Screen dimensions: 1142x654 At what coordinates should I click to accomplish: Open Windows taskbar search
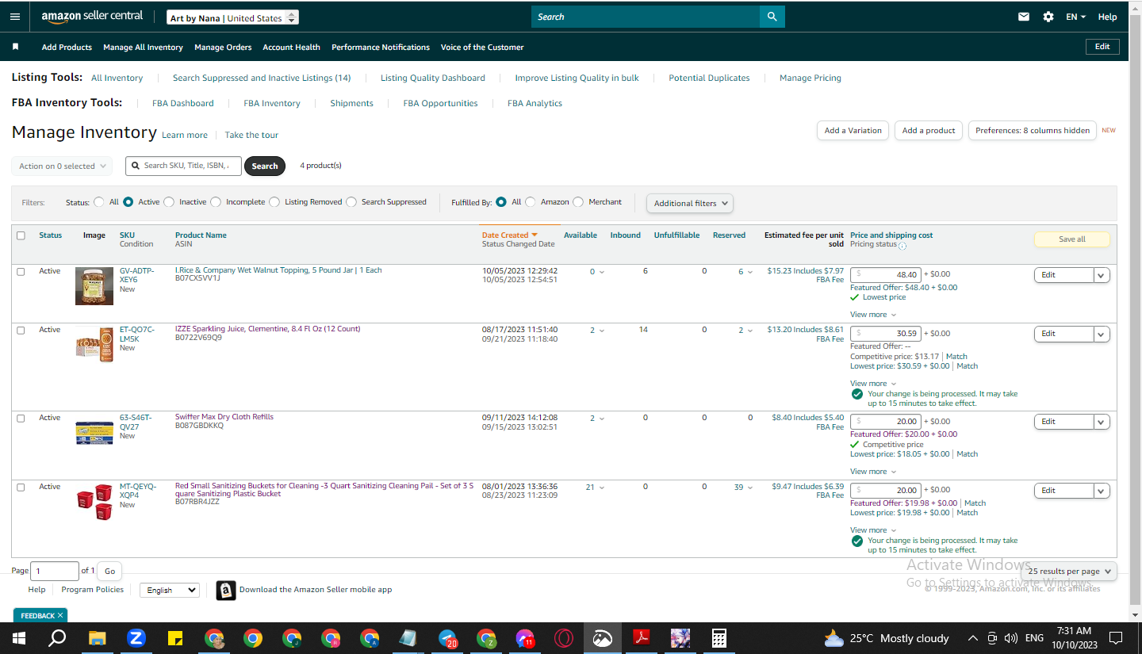[x=57, y=638]
